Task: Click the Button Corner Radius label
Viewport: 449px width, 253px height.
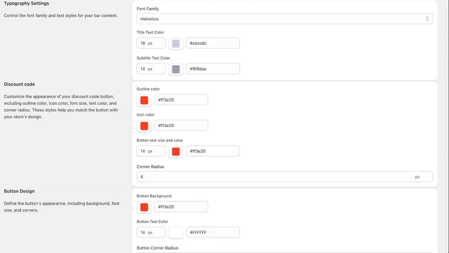Action: [x=157, y=248]
